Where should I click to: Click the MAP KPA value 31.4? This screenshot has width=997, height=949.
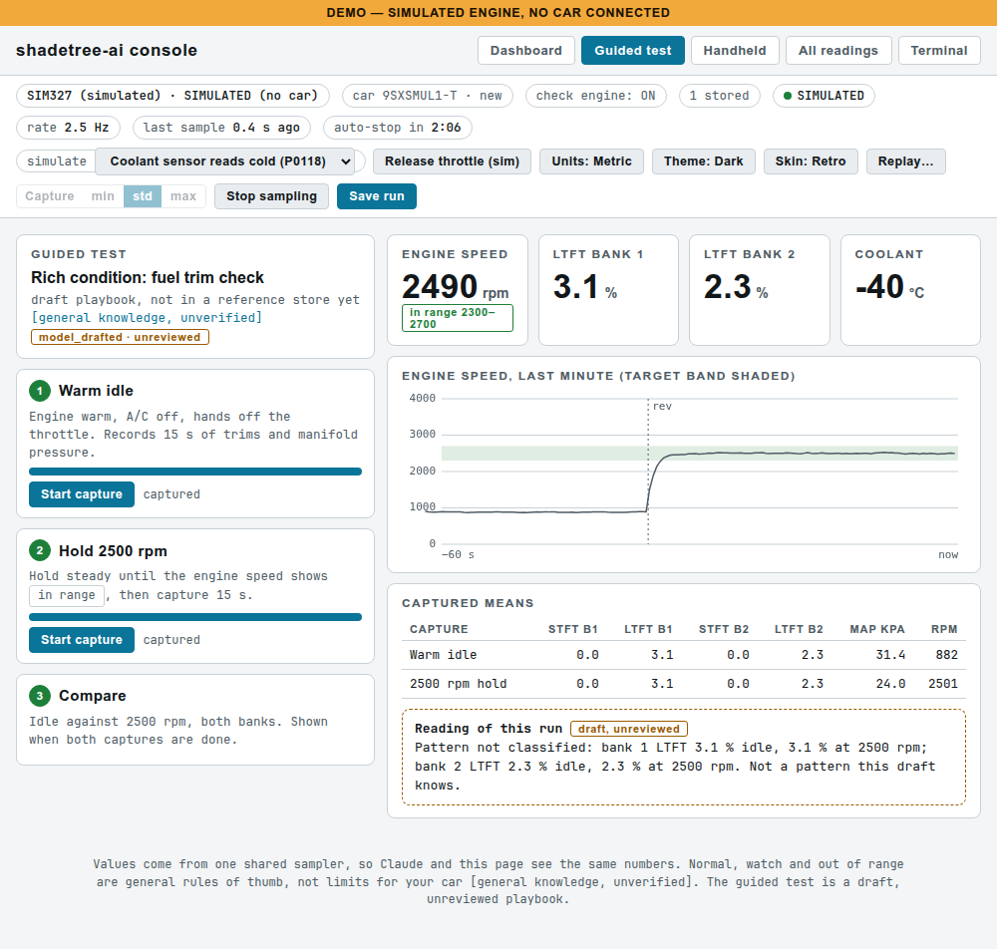[890, 655]
